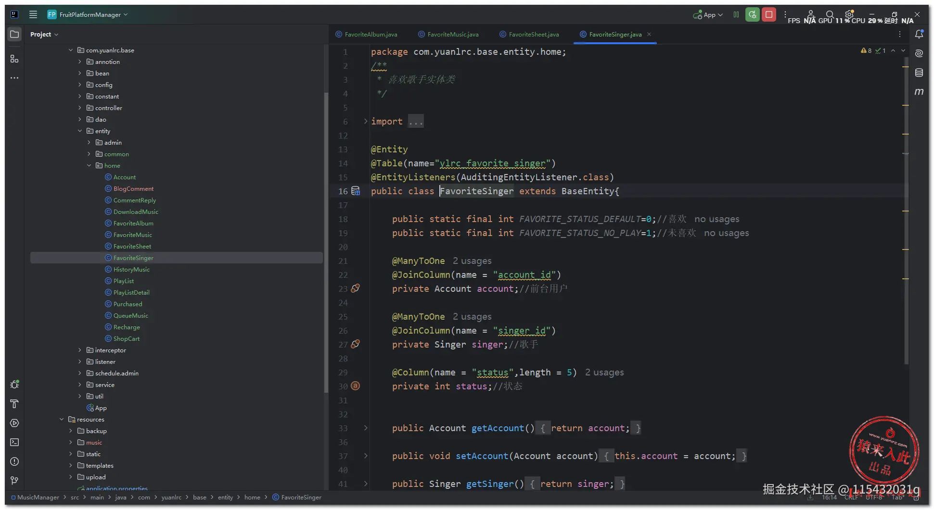934x510 pixels.
Task: Open run toolbar more actions menu
Action: click(785, 14)
